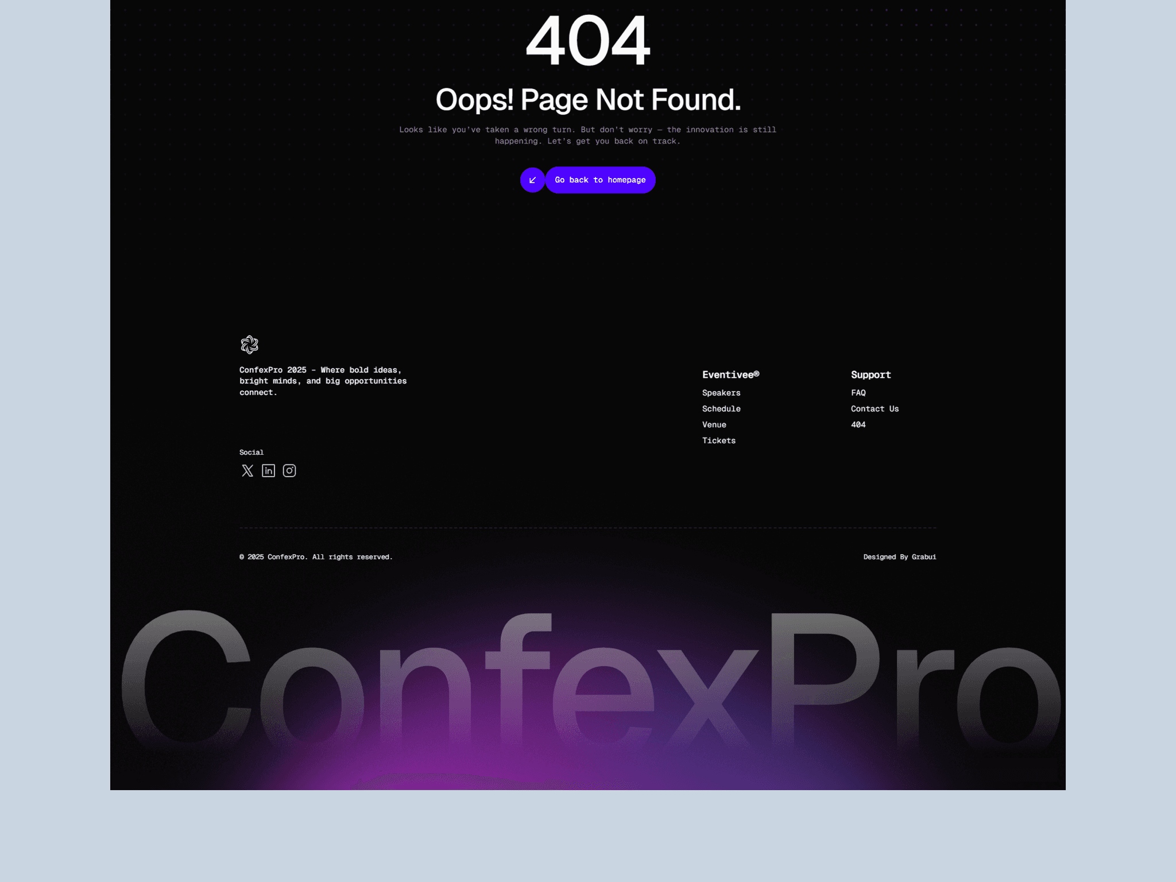1176x882 pixels.
Task: Click the large 404 heading
Action: click(588, 41)
